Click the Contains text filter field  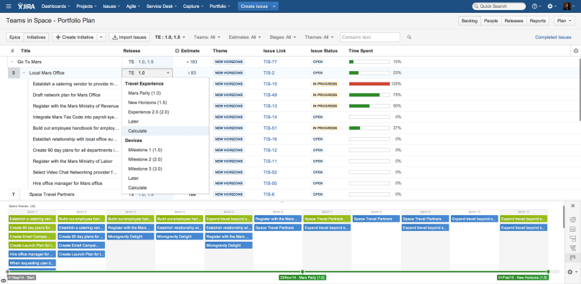point(370,37)
